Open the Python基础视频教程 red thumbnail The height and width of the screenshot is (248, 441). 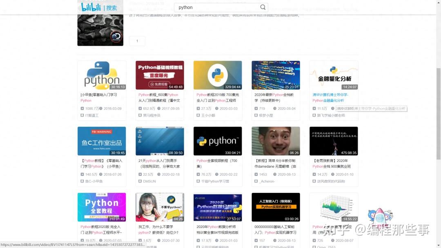coord(160,75)
